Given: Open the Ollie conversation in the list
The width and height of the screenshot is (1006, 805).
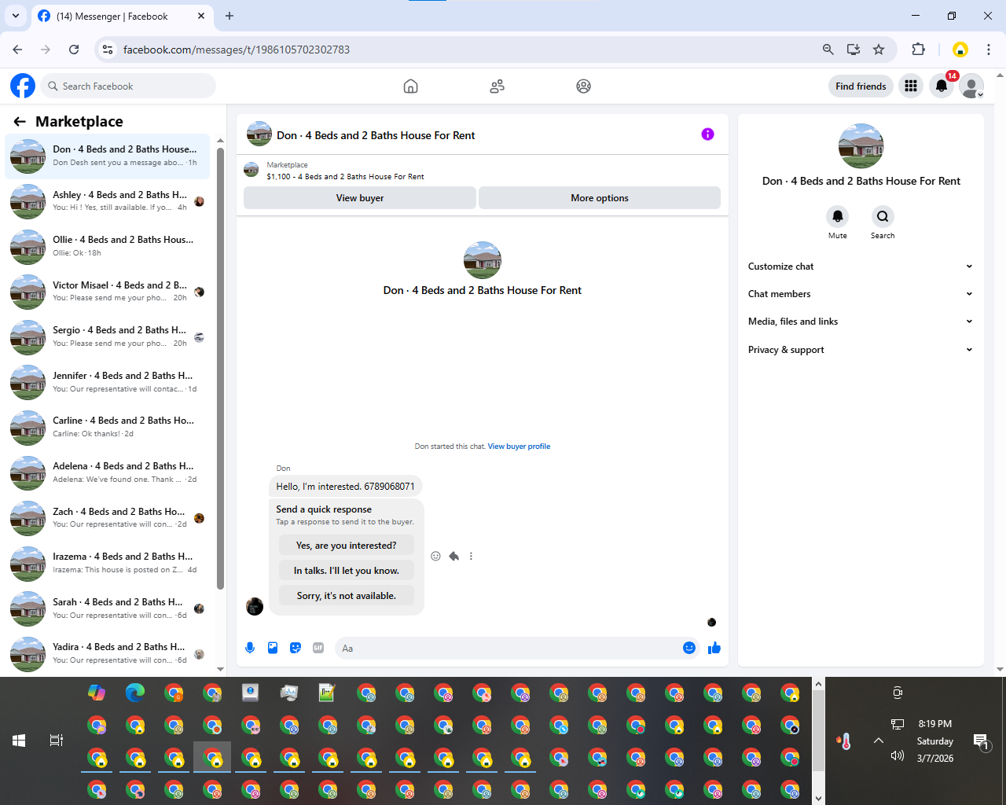Looking at the screenshot, I should (108, 246).
